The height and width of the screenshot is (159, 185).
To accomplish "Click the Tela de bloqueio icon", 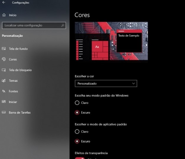I will pyautogui.click(x=4, y=70).
